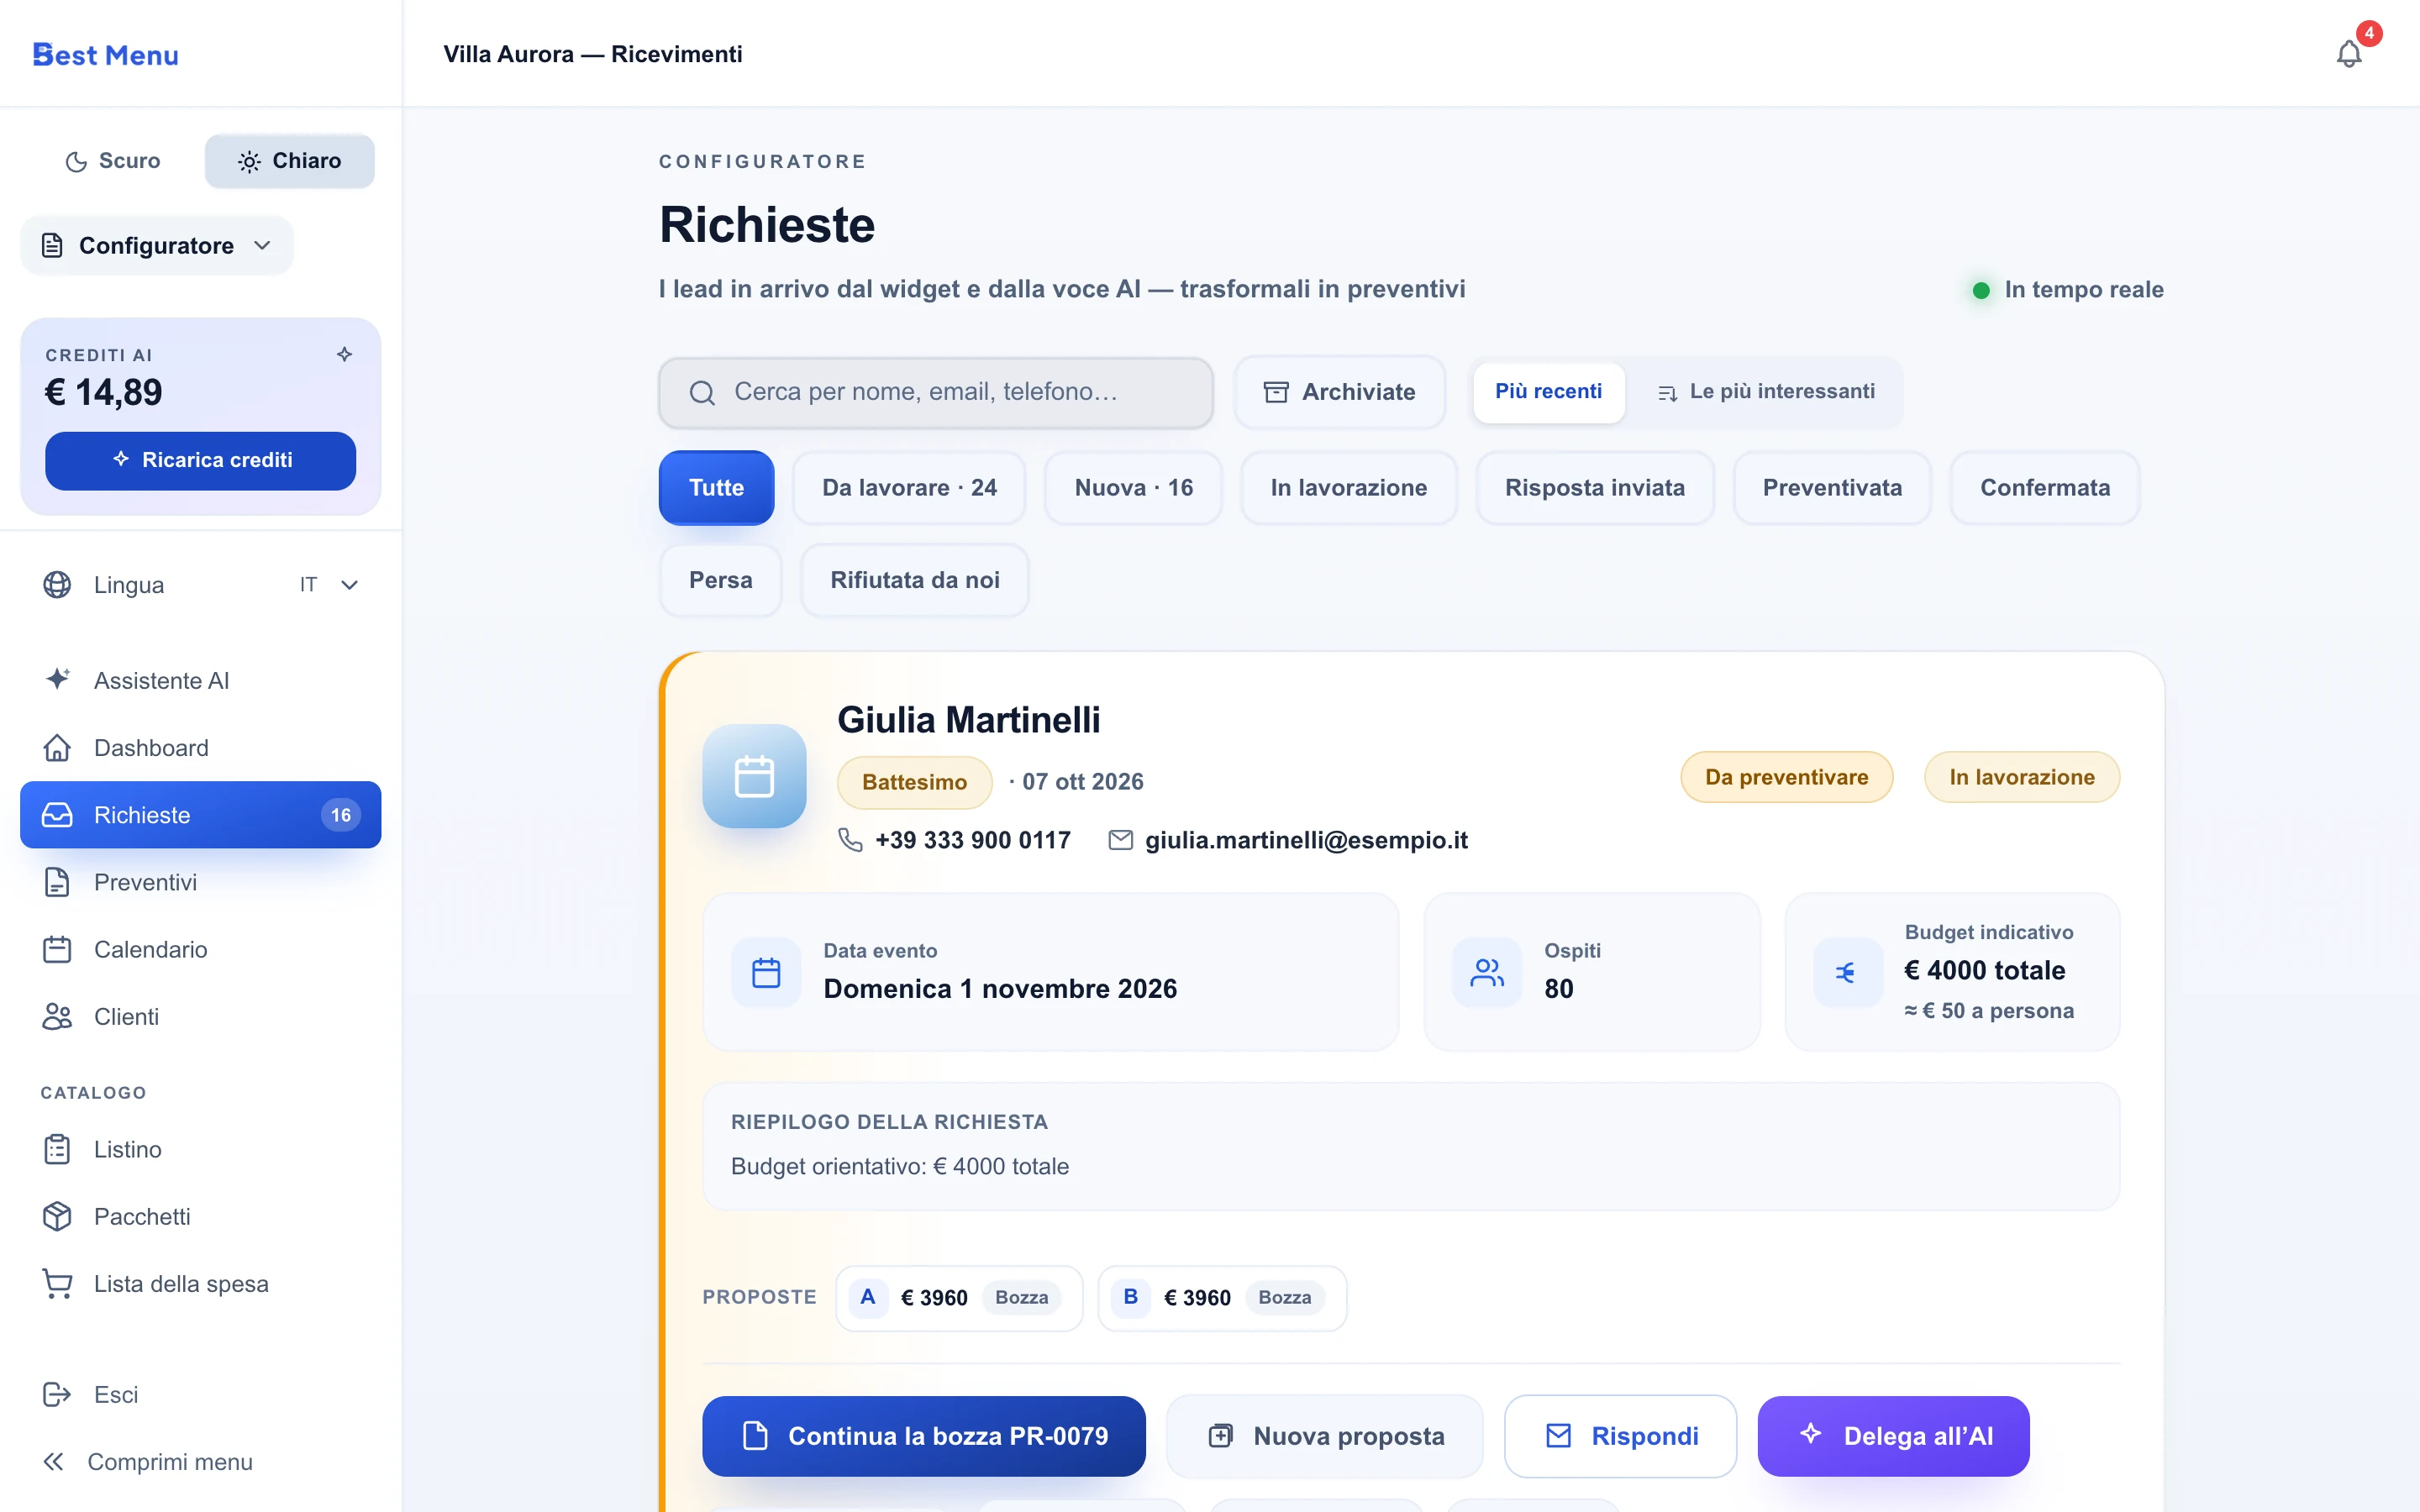Create a Nuova proposta
This screenshot has width=2420, height=1512.
[1324, 1436]
